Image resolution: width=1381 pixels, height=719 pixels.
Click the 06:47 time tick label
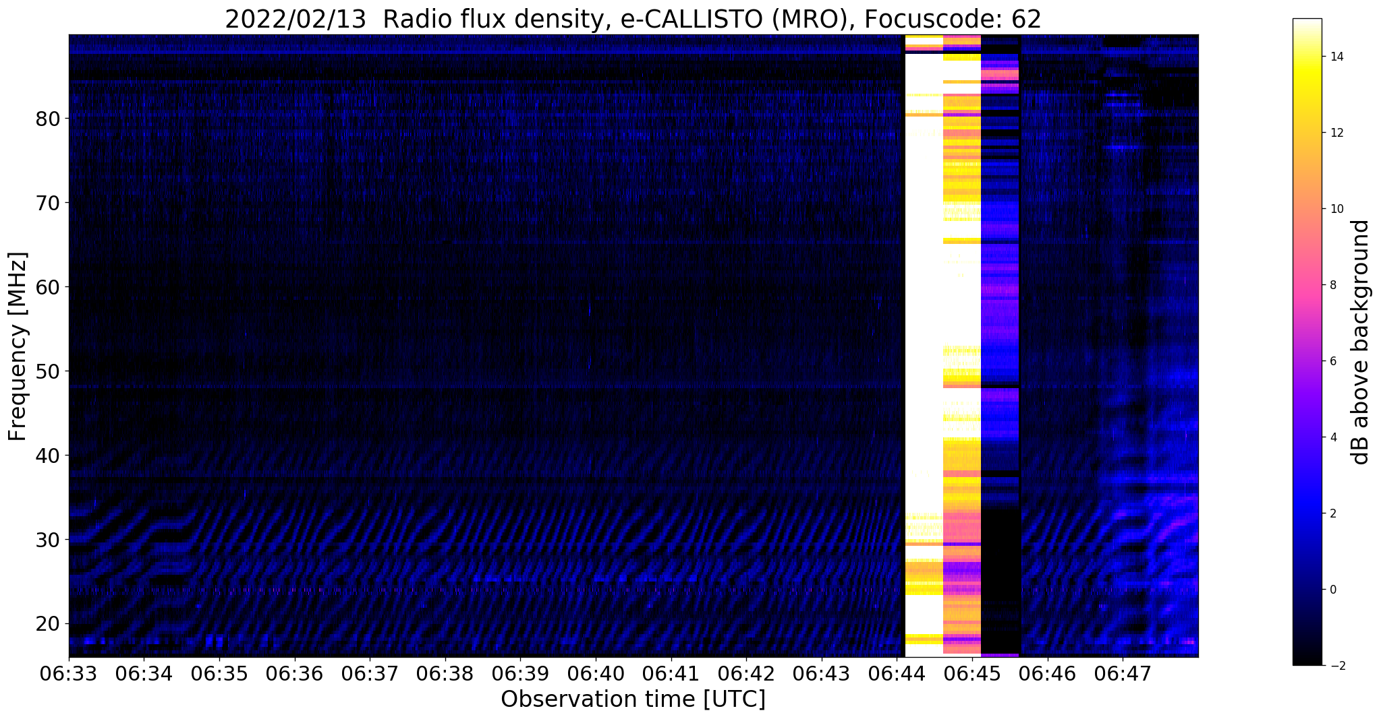pos(1123,673)
